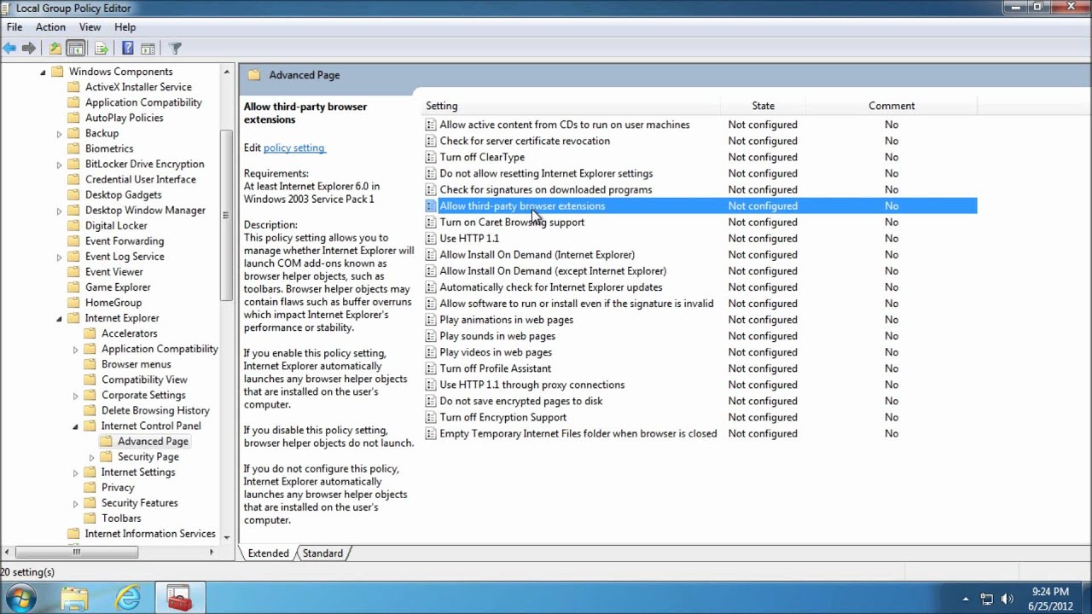Open the Windows Start menu orb
Viewport: 1092px width, 614px height.
point(20,598)
